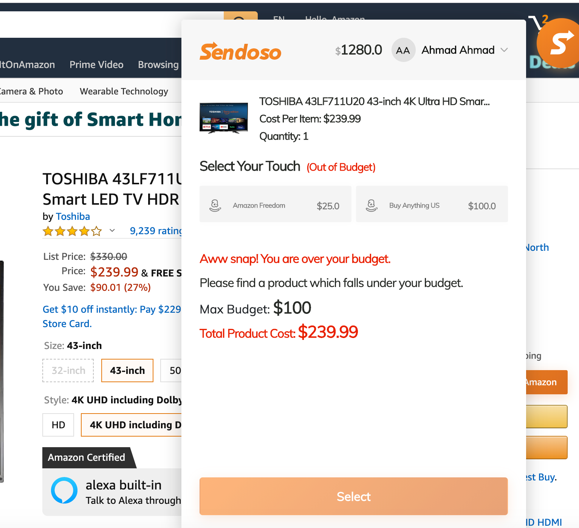Click the AA profile avatar

point(403,50)
